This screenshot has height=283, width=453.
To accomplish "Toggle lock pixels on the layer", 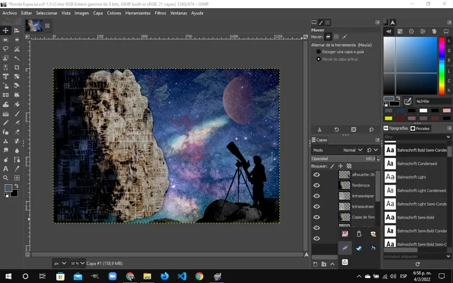I will 333,166.
